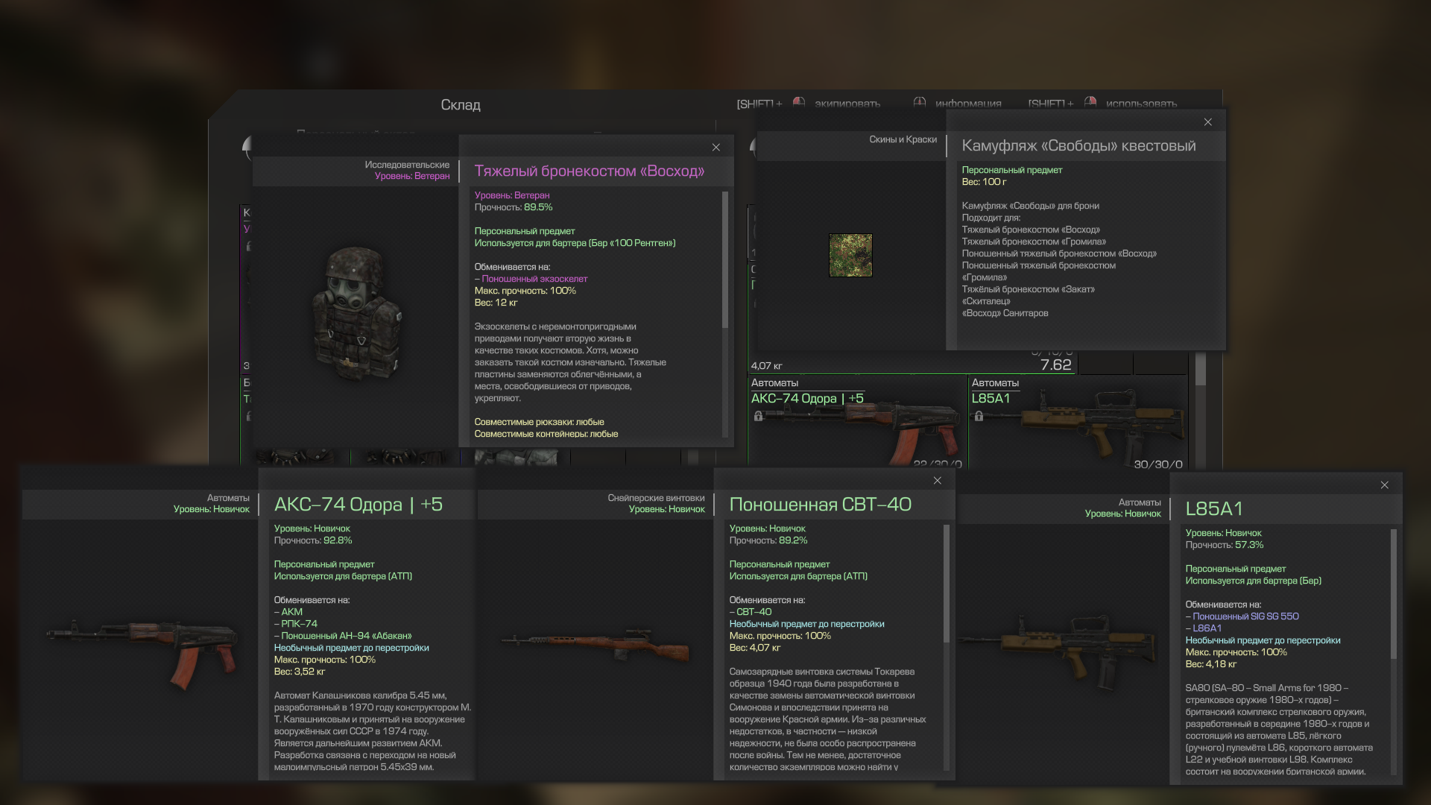Click the Прочность: 92.8% value for АКС-74
Screen dimensions: 1431x805
(x=313, y=540)
